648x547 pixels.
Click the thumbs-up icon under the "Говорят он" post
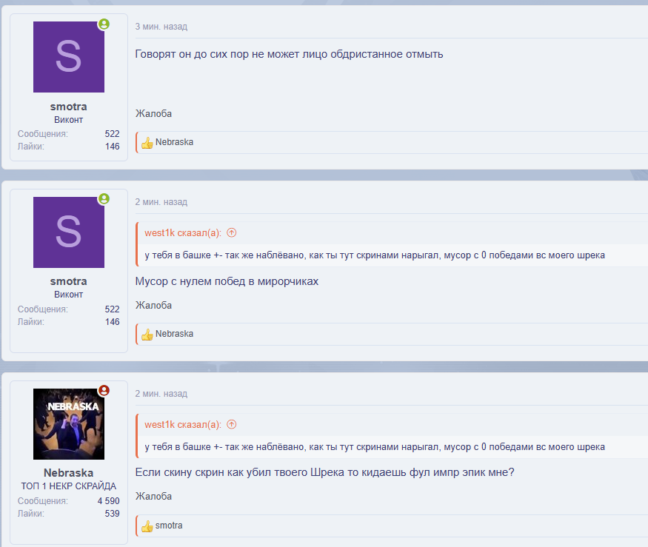tap(147, 143)
